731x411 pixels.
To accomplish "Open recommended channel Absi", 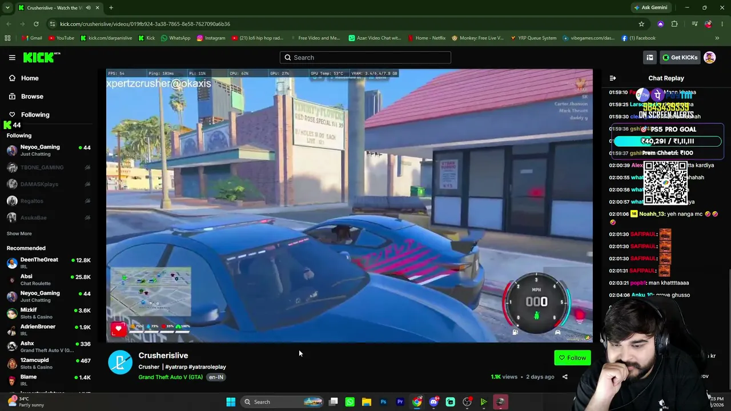I will point(49,280).
